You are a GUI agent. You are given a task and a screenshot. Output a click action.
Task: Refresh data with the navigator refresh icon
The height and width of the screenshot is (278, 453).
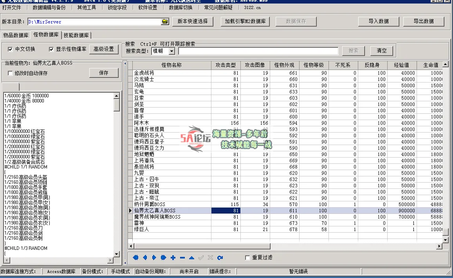click(x=220, y=258)
